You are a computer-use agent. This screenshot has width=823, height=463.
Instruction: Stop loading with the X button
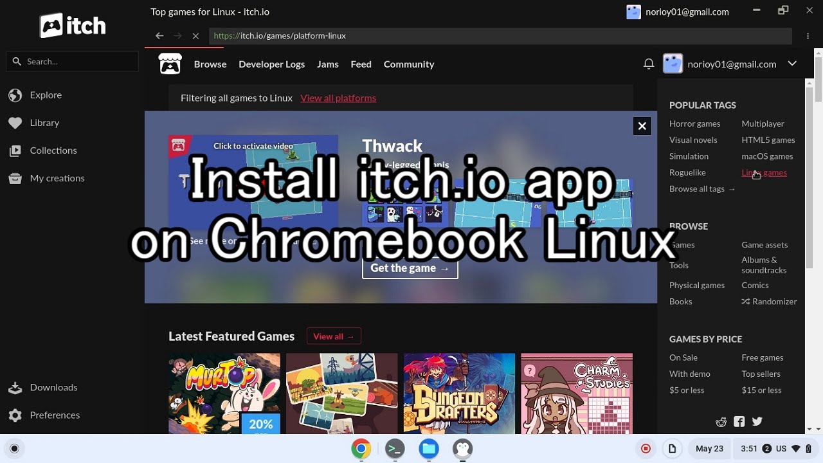195,36
